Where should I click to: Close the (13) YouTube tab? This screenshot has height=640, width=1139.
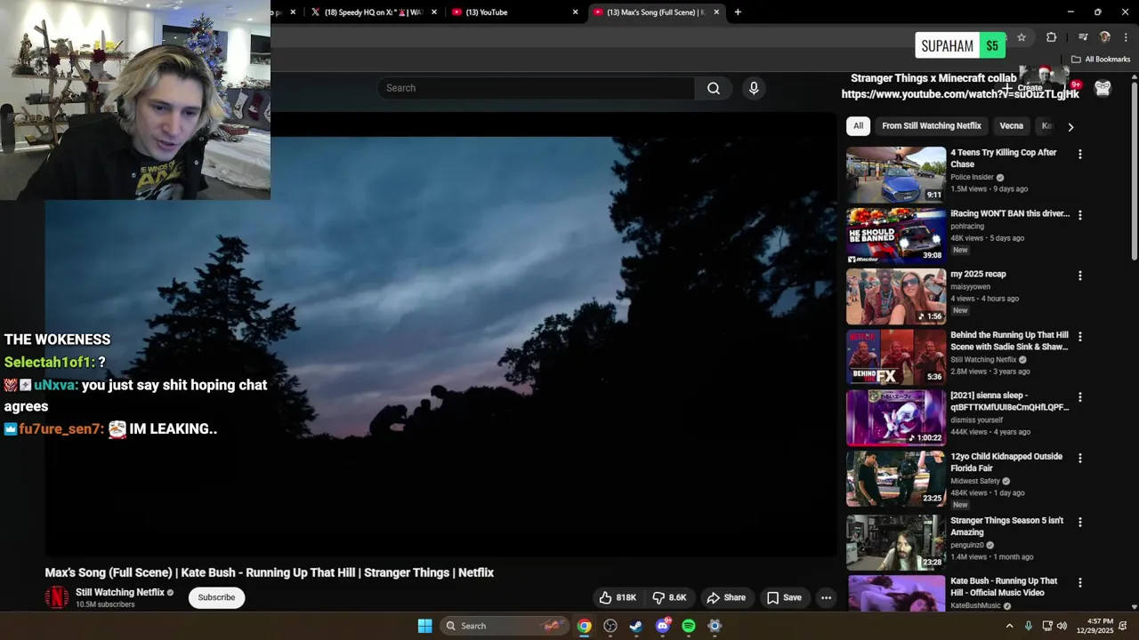click(x=575, y=12)
